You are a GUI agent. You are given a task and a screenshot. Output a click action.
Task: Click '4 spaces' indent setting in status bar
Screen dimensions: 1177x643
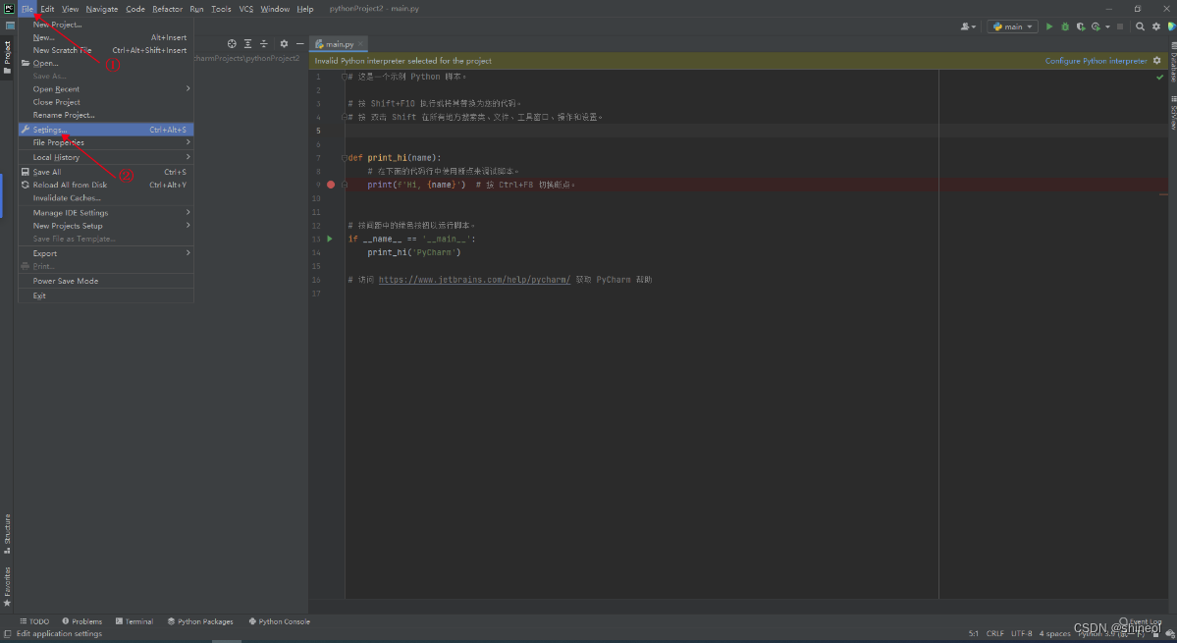tap(1054, 633)
